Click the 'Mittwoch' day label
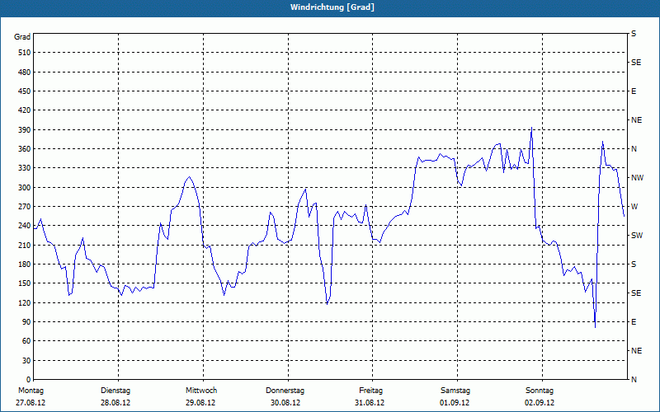Viewport: 660px width, 412px height. pos(201,391)
